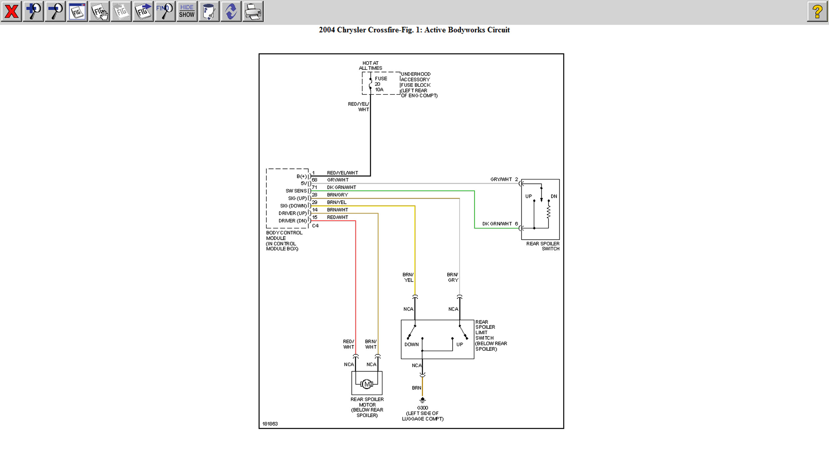The height and width of the screenshot is (457, 829).
Task: Toggle HIDE/SHOW wires button
Action: pos(187,12)
